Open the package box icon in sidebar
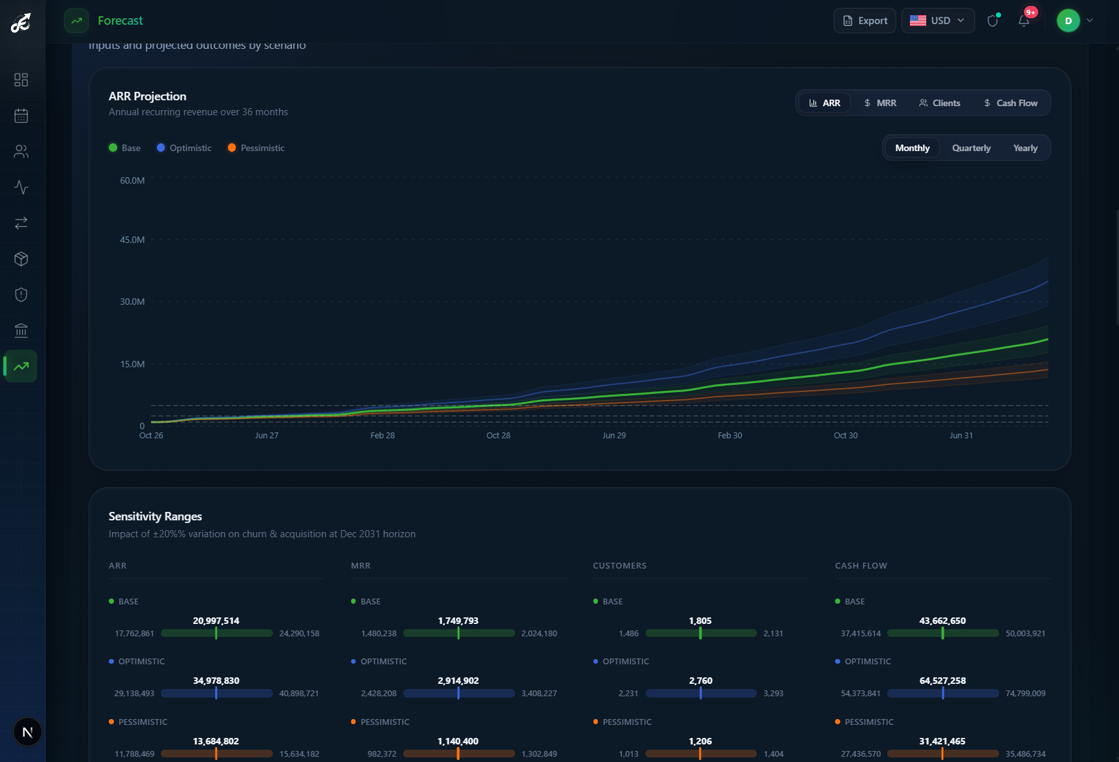This screenshot has width=1119, height=762. 21,259
